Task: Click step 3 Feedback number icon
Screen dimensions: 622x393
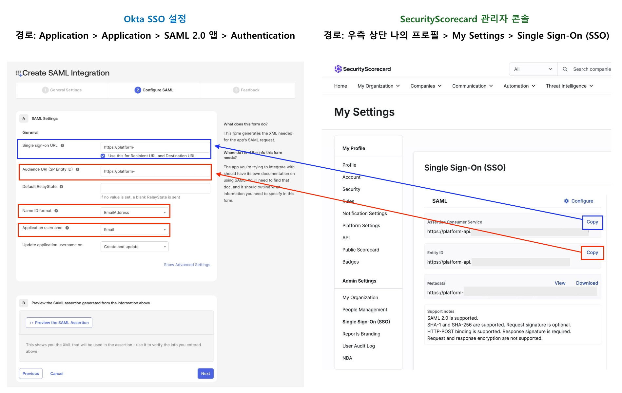Action: coord(236,90)
